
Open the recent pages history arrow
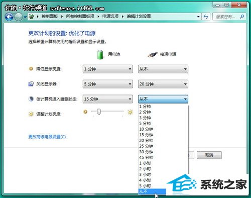25,17
